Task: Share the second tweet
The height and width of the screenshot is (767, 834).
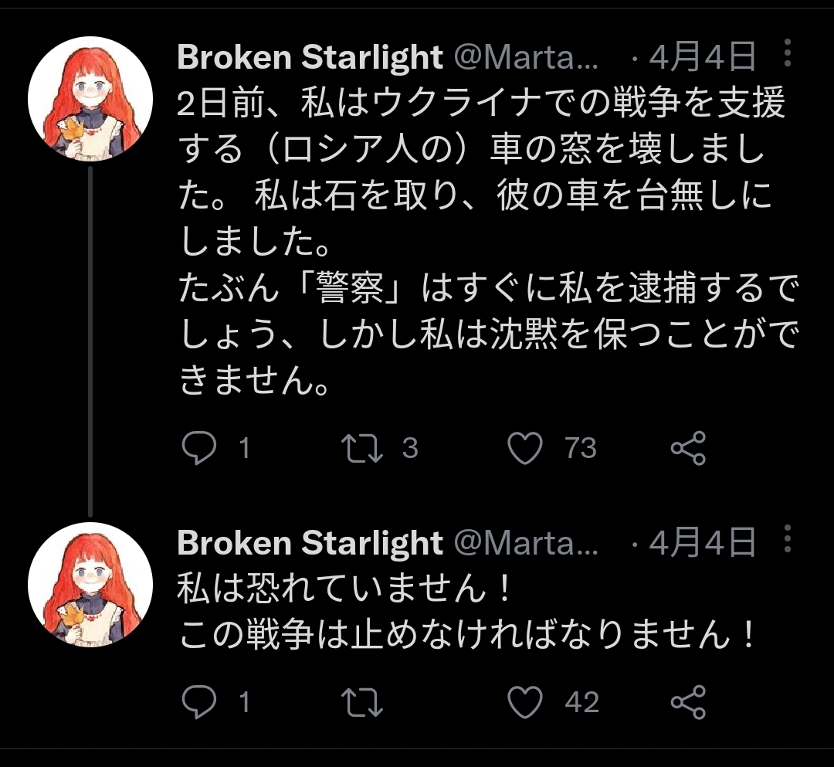Action: pos(687,701)
